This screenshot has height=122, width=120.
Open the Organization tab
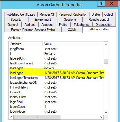pos(104,25)
